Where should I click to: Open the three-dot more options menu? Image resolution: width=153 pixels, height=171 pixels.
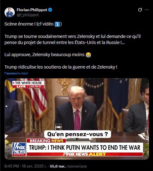pos(147,10)
